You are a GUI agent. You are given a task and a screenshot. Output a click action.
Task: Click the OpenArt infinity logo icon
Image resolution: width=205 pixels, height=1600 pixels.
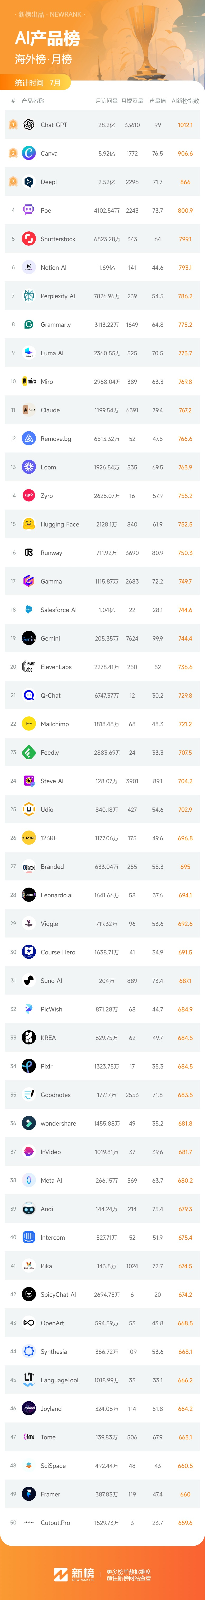click(x=28, y=1323)
